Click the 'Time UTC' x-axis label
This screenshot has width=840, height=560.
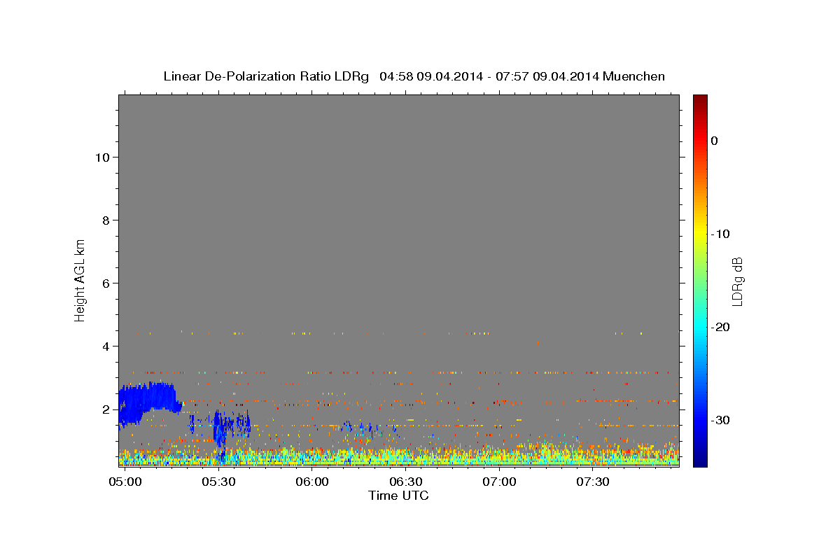click(398, 496)
